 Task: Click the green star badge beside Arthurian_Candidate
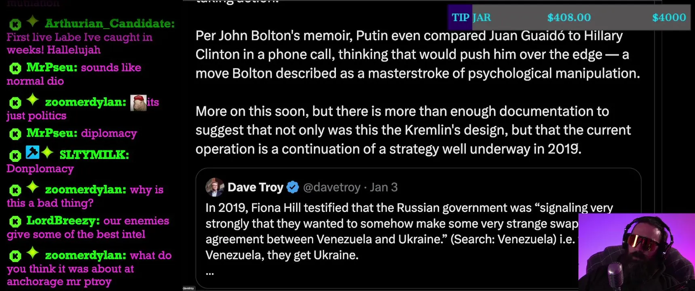32,21
